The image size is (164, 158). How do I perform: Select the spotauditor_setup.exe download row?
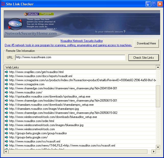[80, 96]
